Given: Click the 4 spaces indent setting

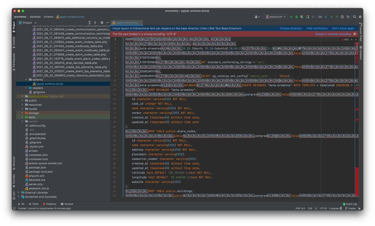Looking at the screenshot, I should pyautogui.click(x=334, y=208).
